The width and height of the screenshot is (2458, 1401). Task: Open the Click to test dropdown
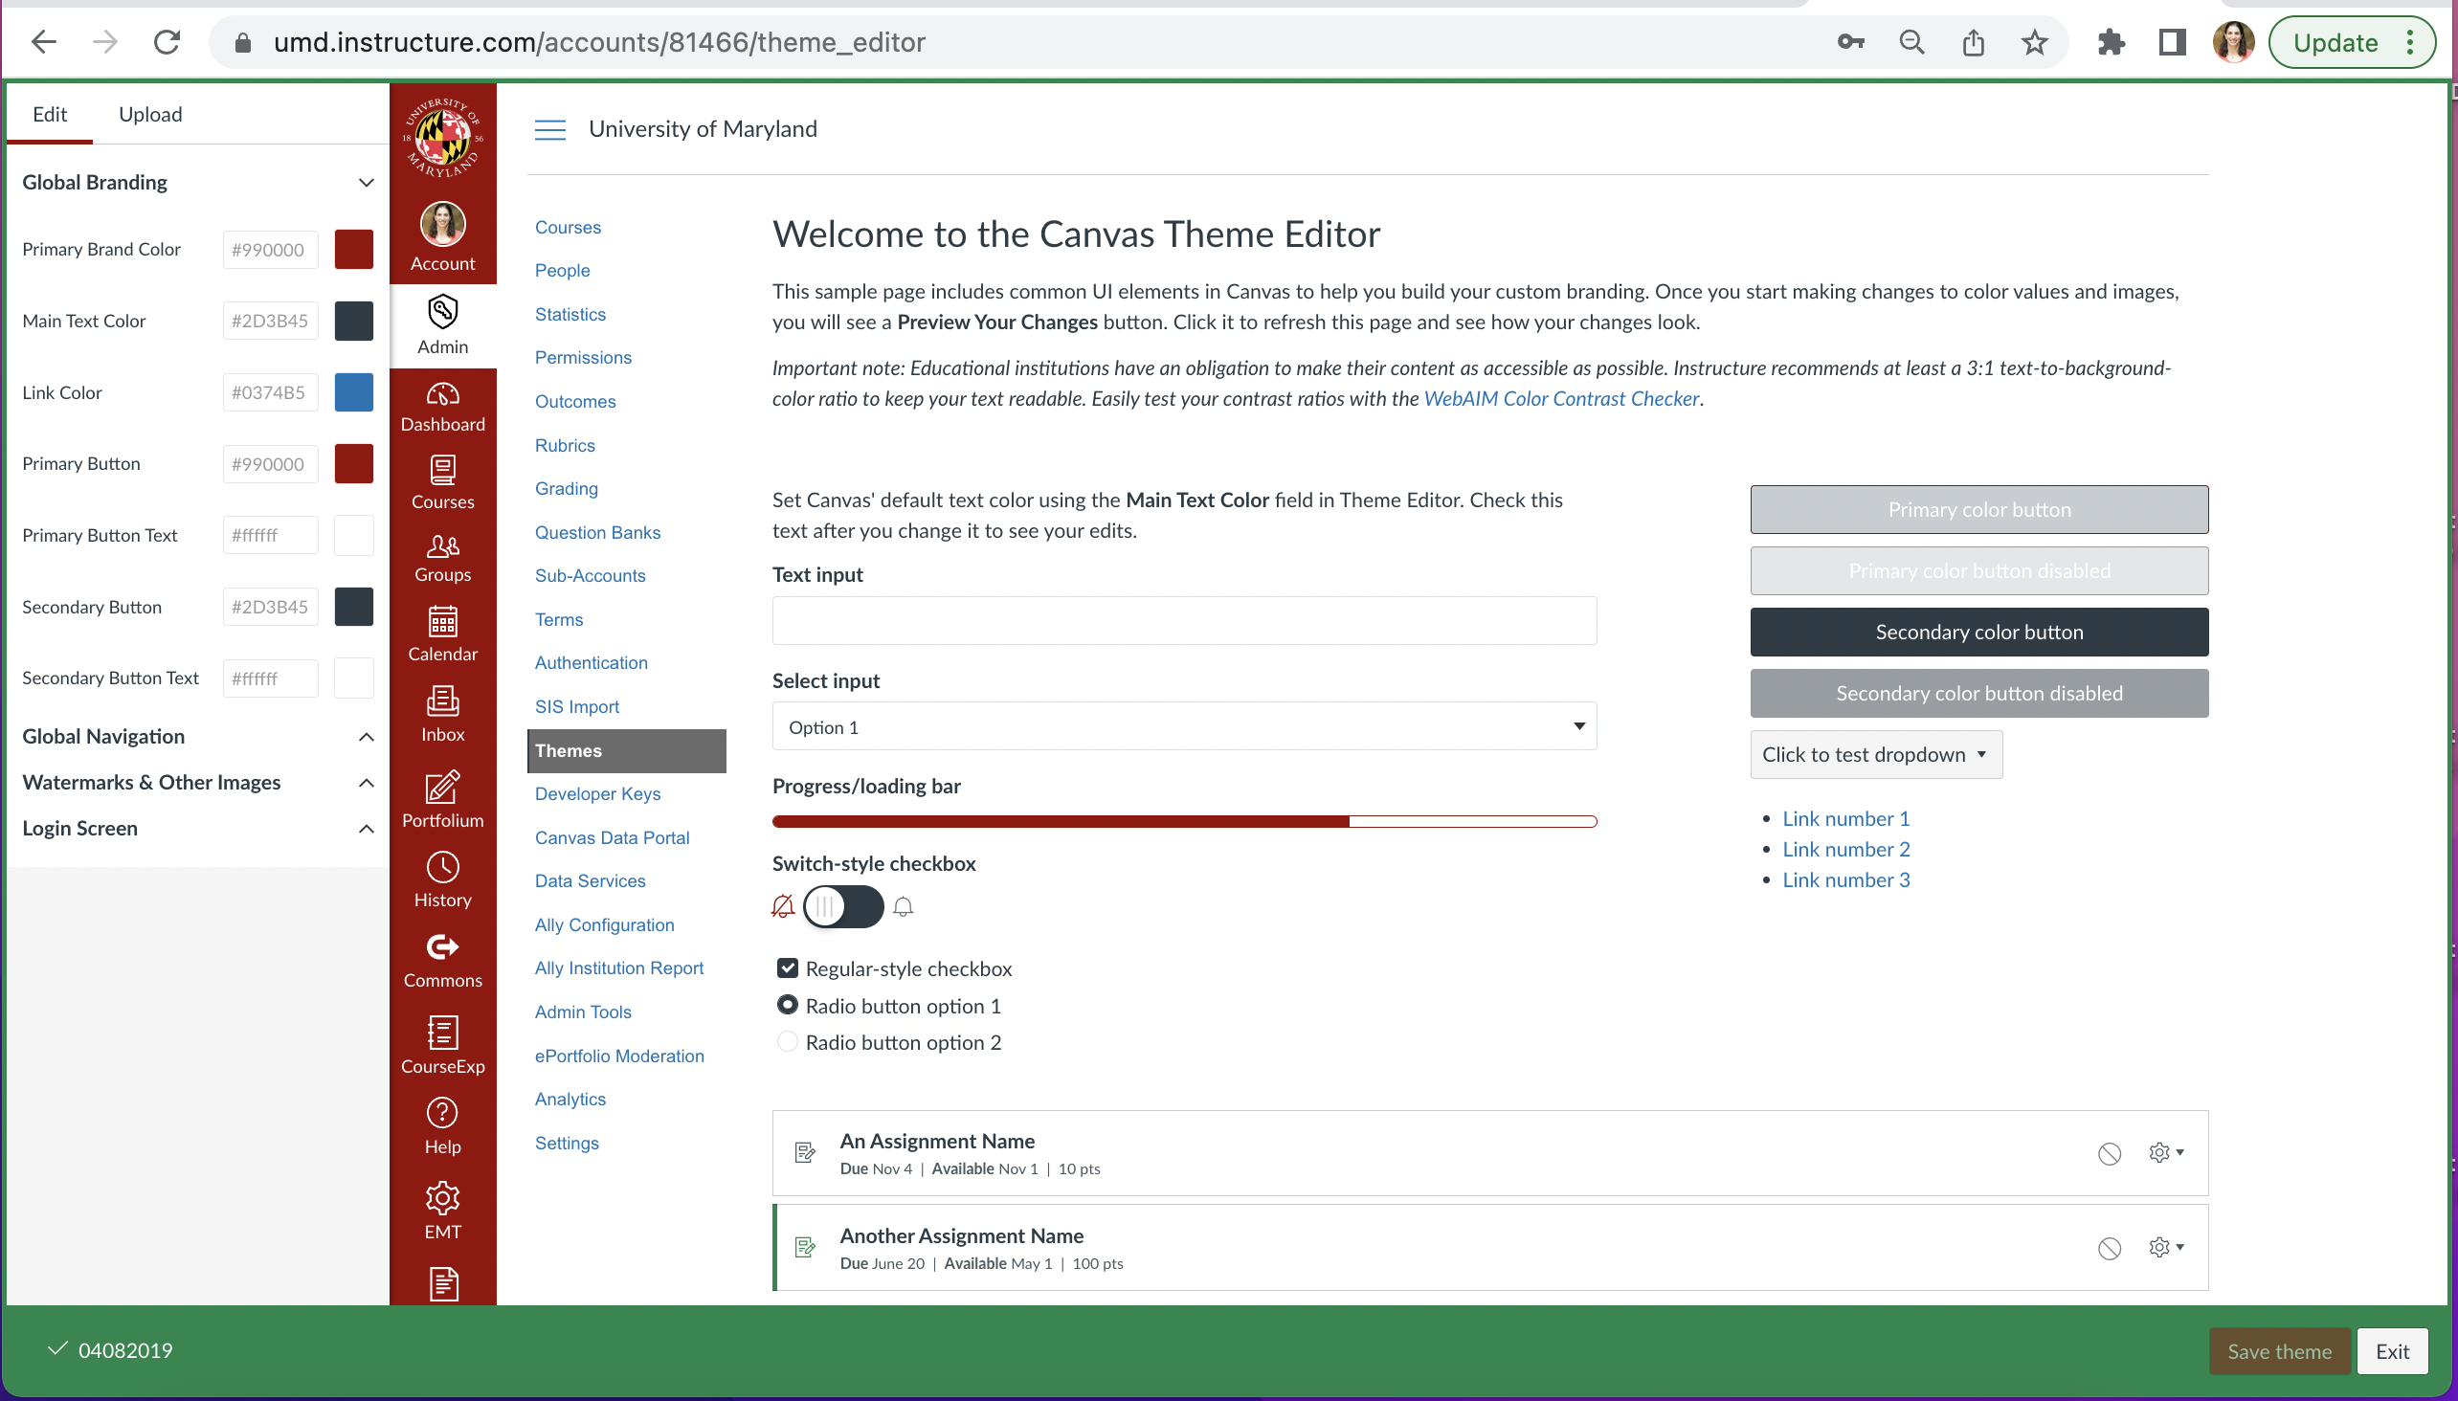(1875, 754)
